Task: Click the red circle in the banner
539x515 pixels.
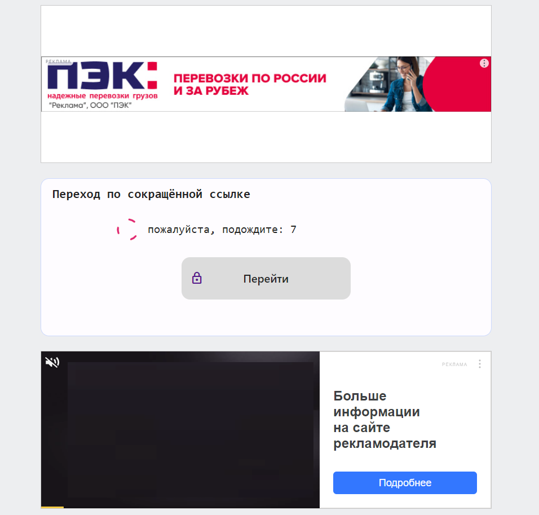Action: [457, 84]
